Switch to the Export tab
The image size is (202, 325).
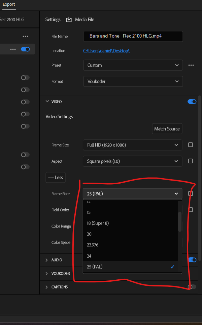[x=9, y=5]
